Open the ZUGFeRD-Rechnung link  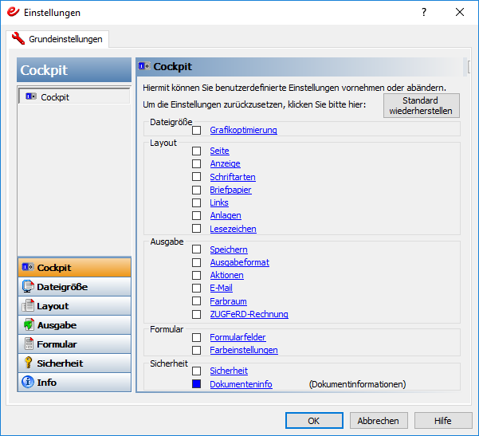tap(249, 314)
